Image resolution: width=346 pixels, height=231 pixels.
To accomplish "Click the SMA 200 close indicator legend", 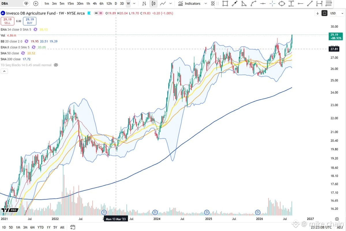I will (11, 59).
